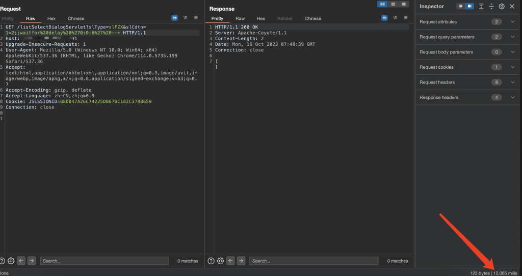This screenshot has width=522, height=276.
Task: Click the Upgrade-Insecure-Requests header line
Action: pos(45,44)
